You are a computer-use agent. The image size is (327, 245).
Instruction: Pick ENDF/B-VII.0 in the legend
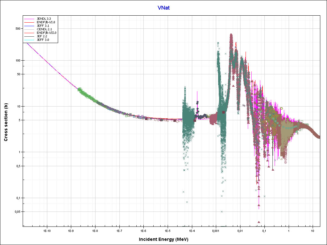coord(47,33)
